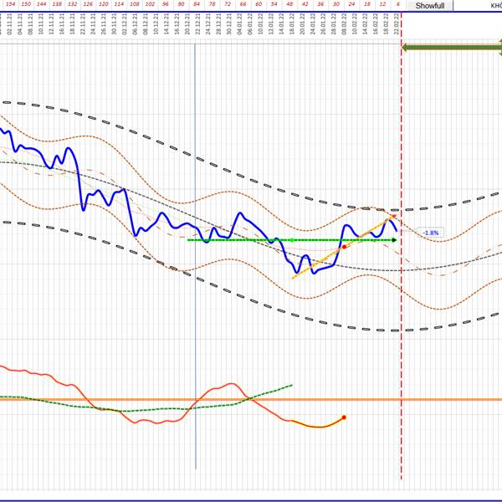Screen dimensions: 502x502
Task: Select the header cell labeled 84
Action: [197, 4]
